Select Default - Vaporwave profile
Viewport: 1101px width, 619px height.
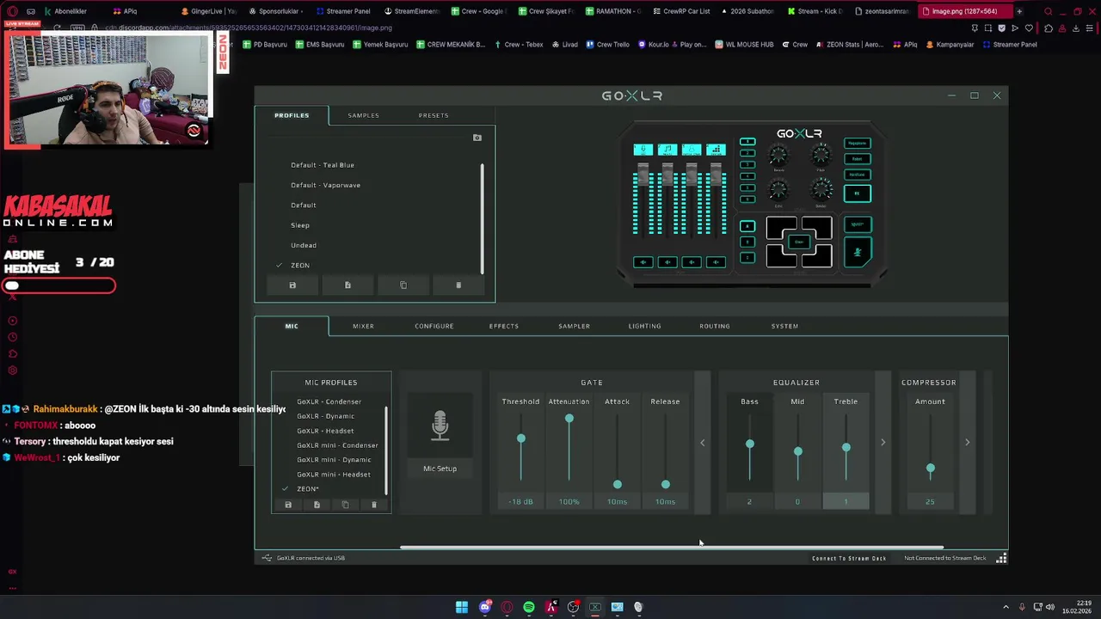[x=326, y=185]
